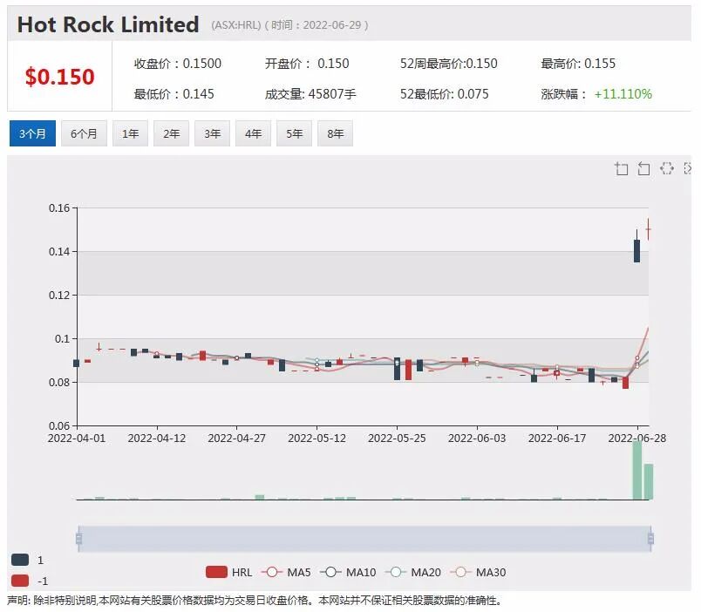The width and height of the screenshot is (701, 612).
Task: Click the red '-1' color swatch
Action: [20, 581]
